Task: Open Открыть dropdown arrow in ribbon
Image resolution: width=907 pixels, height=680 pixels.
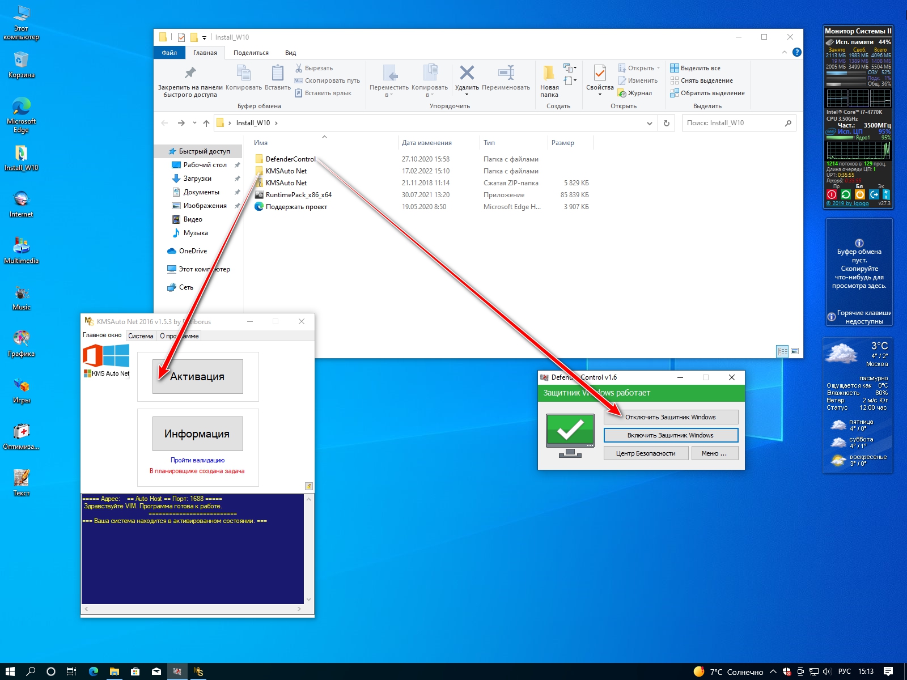Action: pyautogui.click(x=658, y=68)
